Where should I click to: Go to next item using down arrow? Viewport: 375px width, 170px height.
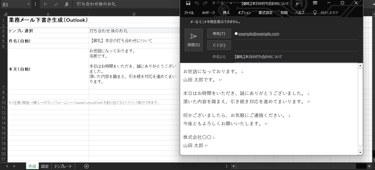click(222, 3)
